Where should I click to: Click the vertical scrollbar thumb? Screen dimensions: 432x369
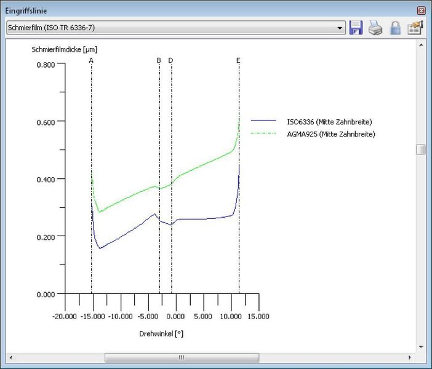click(421, 149)
